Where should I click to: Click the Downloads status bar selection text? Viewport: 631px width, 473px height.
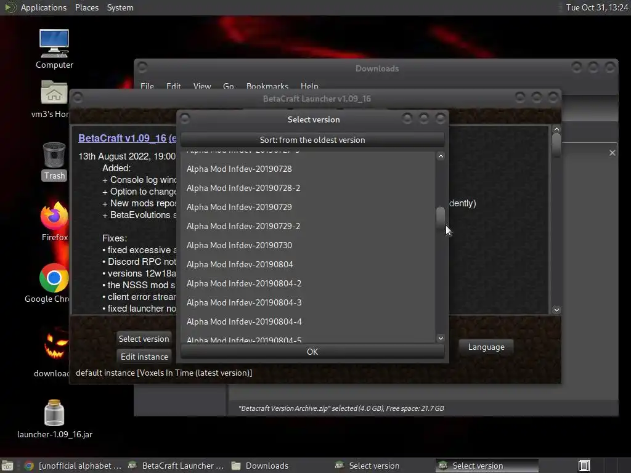coord(341,408)
